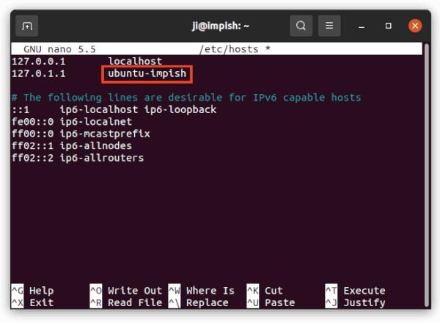Click the ff00::0 address

pos(32,134)
